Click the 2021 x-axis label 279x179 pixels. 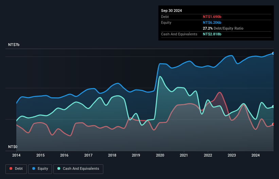184,155
